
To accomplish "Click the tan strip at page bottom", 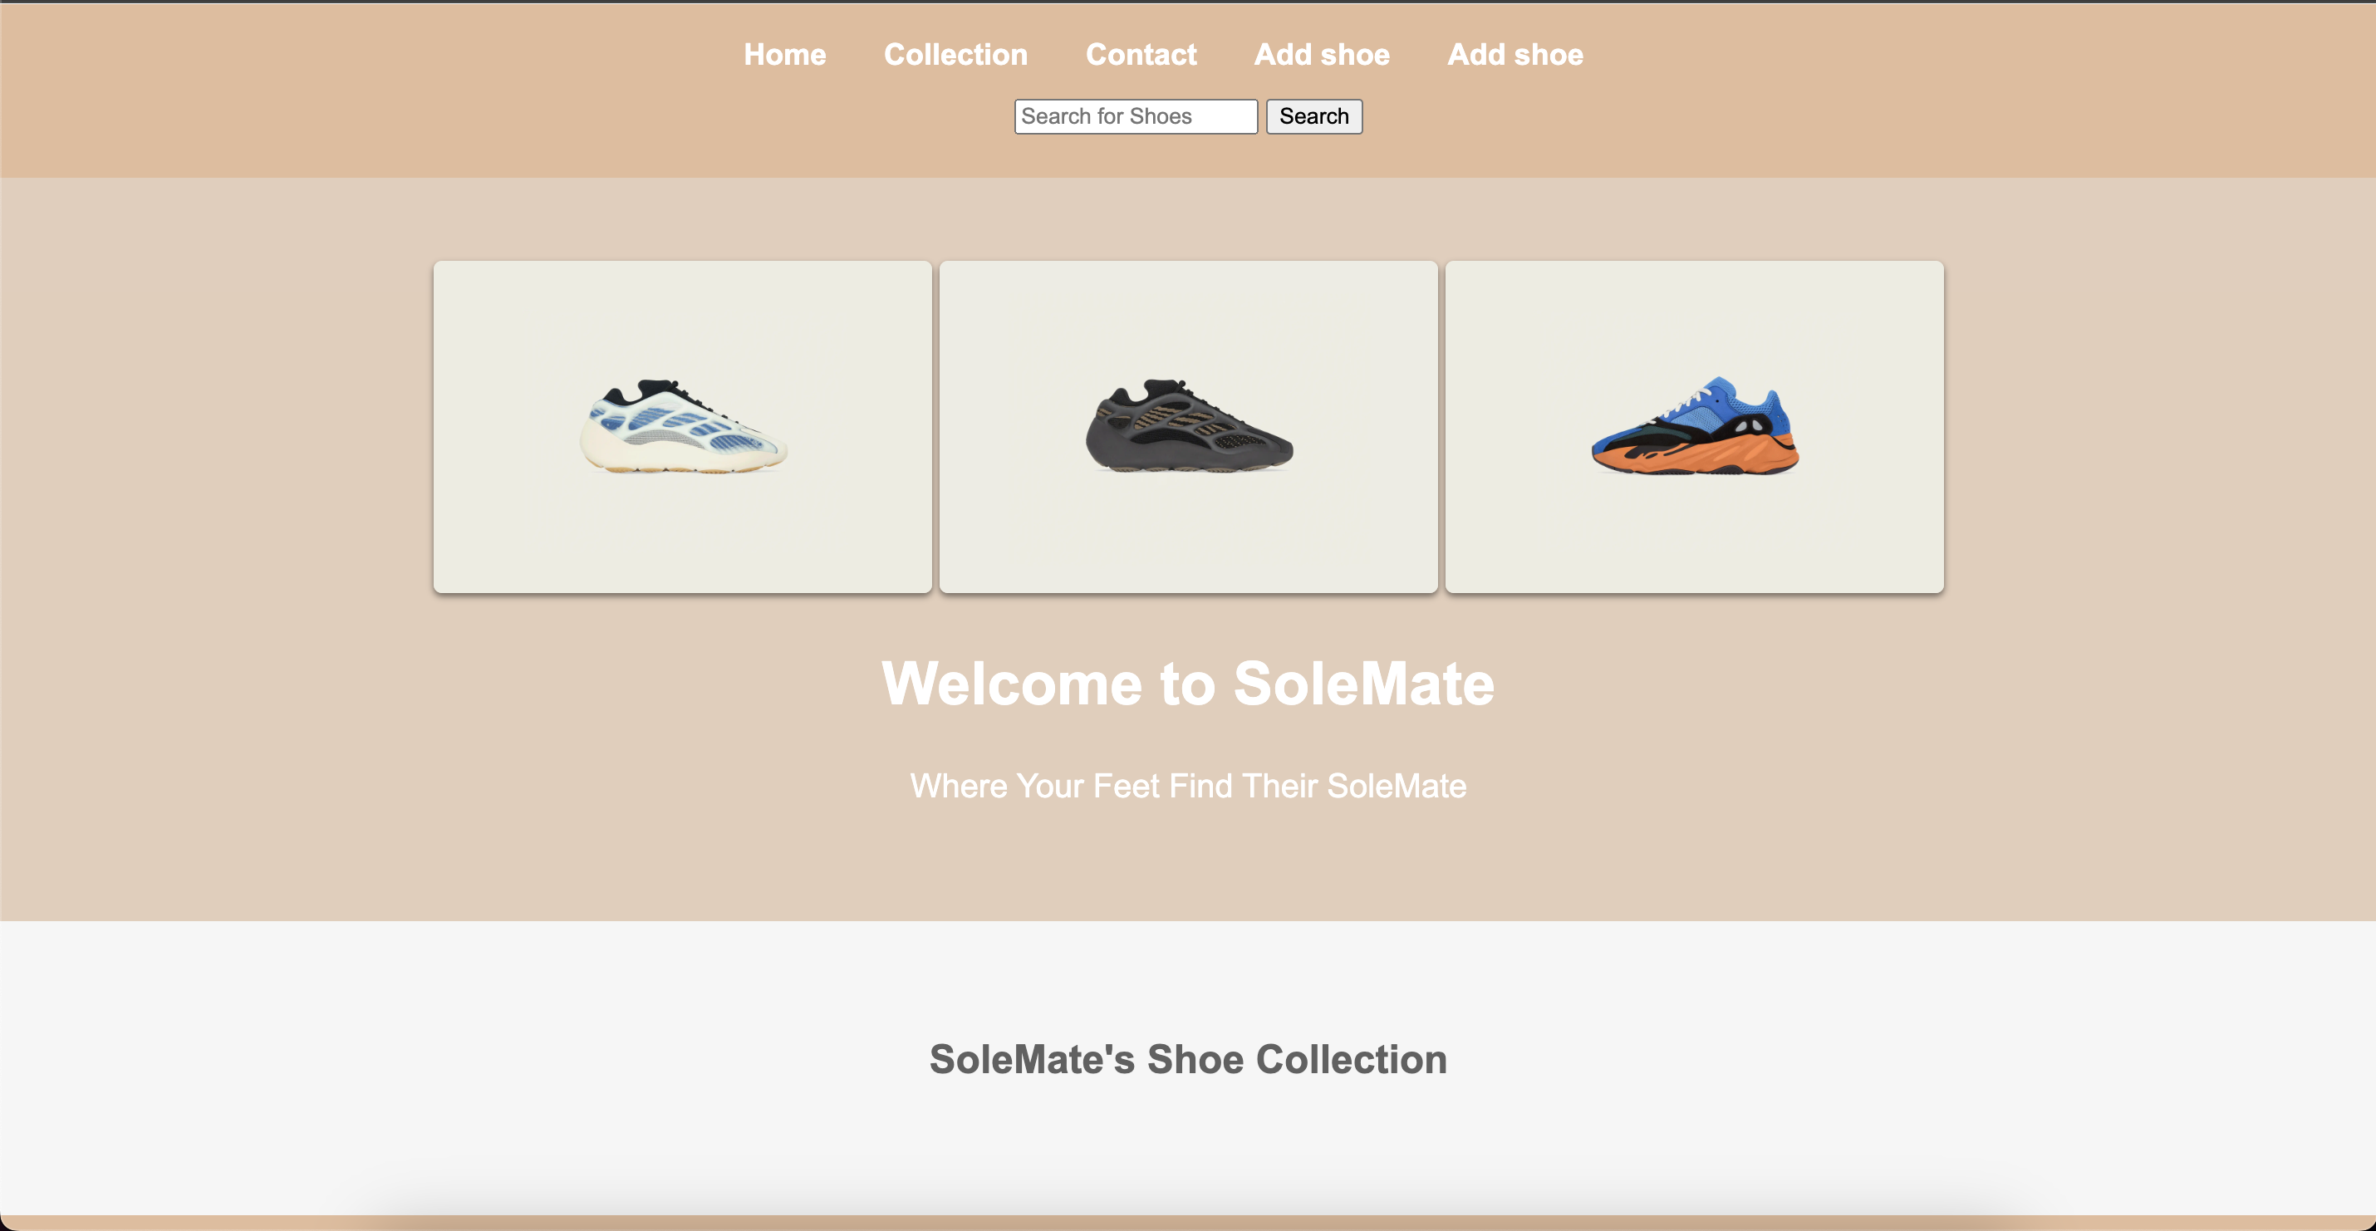I will pos(1187,1223).
